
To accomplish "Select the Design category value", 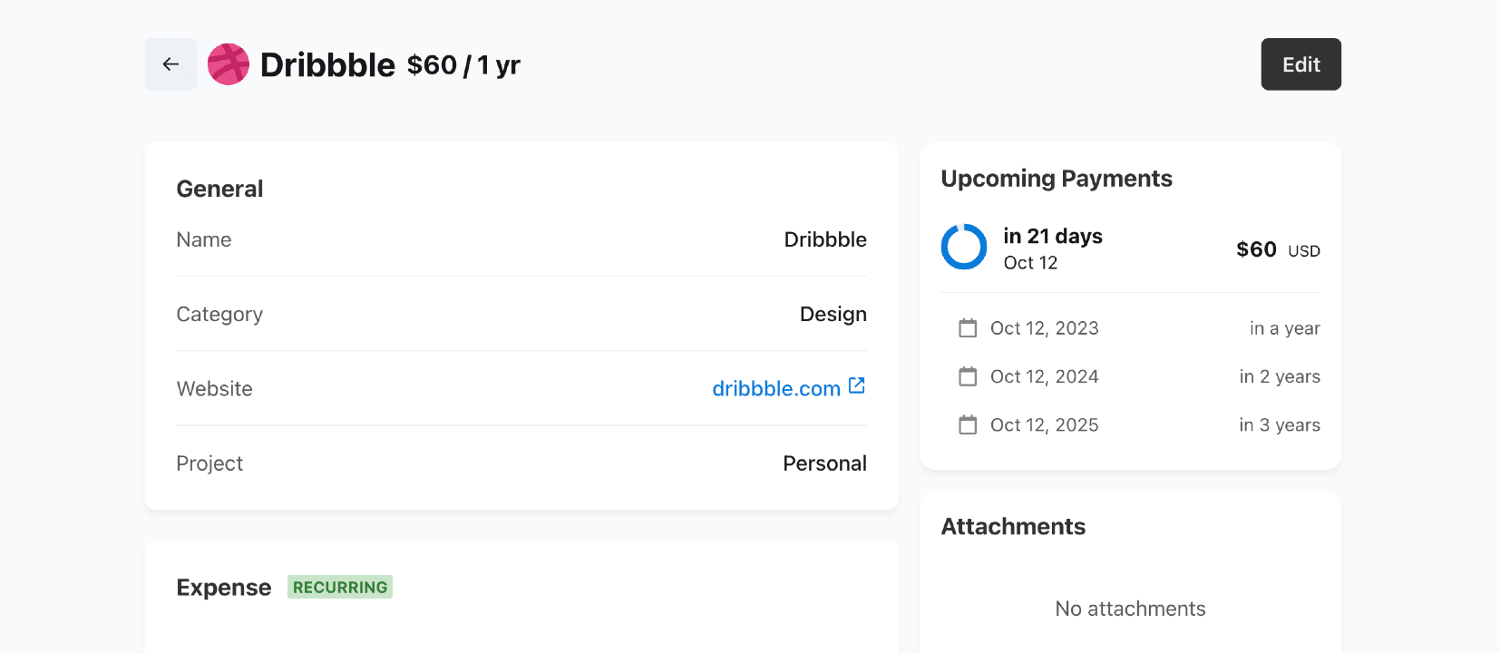I will pyautogui.click(x=833, y=315).
